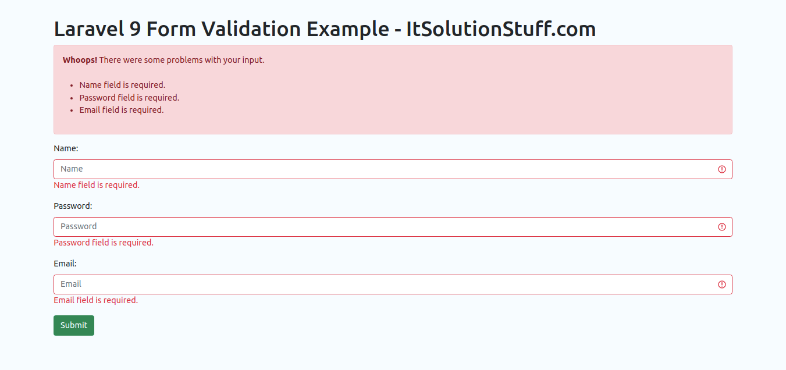Select the Email input field
The image size is (786, 370).
[384, 284]
